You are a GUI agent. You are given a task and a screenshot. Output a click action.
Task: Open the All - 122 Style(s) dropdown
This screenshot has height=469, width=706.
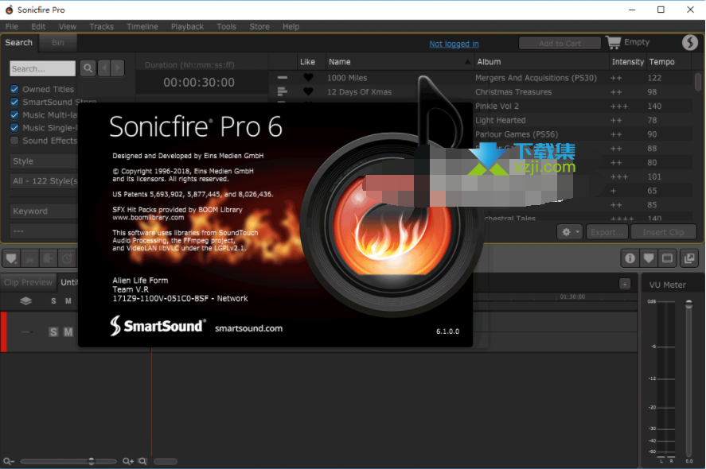[44, 180]
